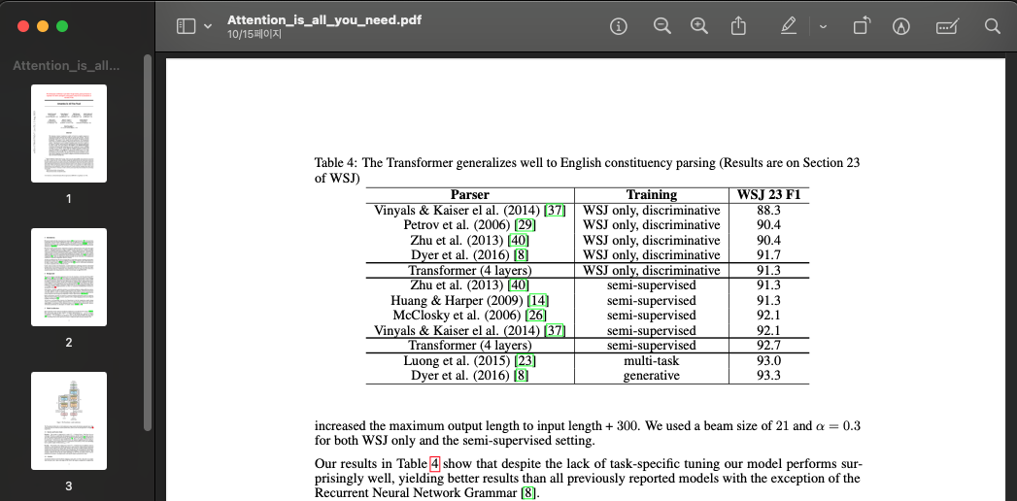Click the sidebar document name Attention_is_all...

pyautogui.click(x=67, y=65)
